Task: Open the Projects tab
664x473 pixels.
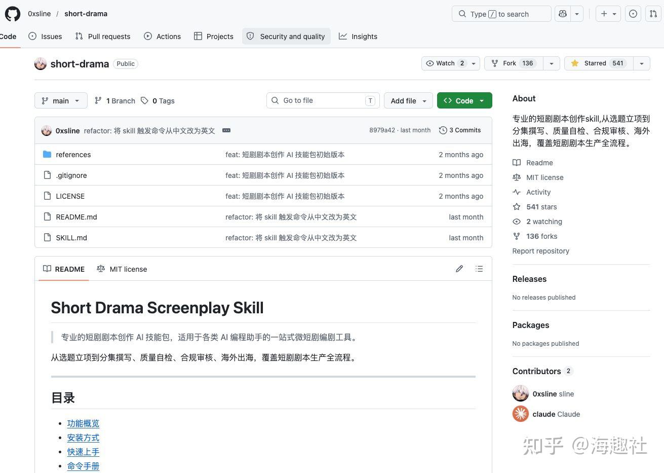Action: (x=214, y=37)
